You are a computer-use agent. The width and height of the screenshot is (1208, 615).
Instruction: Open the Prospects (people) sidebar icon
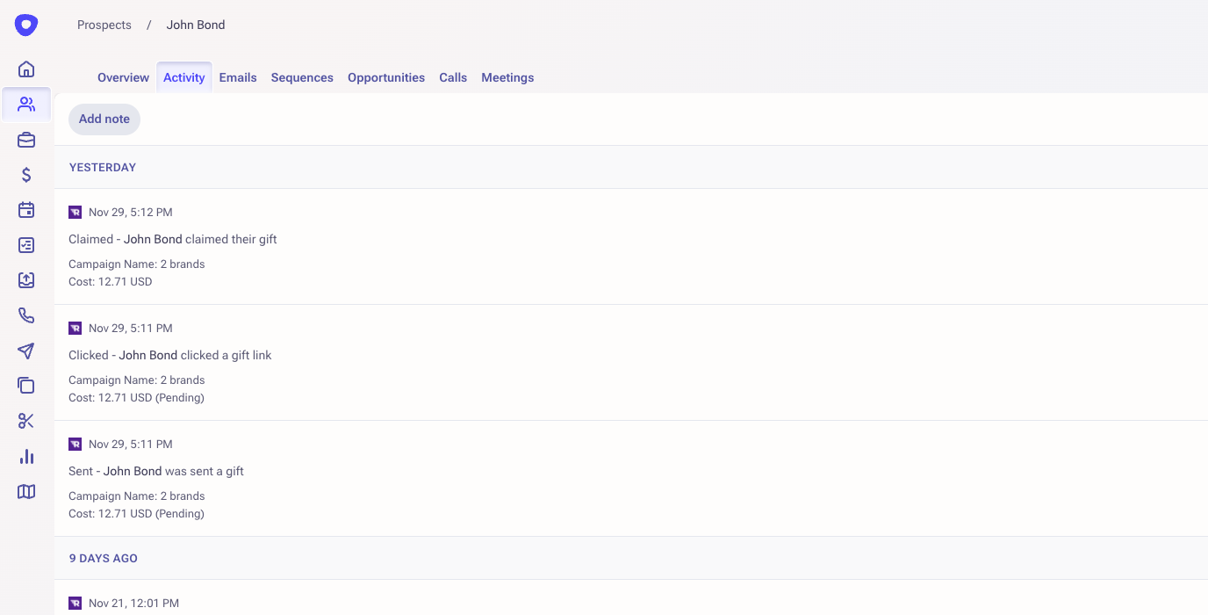coord(25,104)
